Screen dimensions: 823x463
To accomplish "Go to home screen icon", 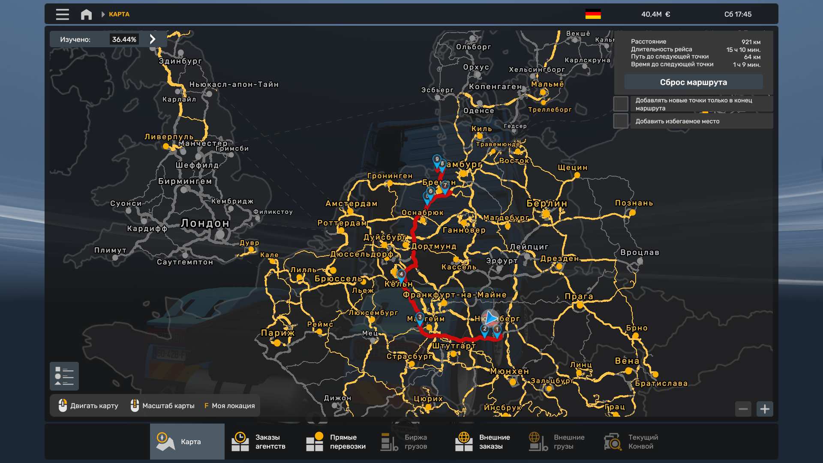I will pos(86,14).
